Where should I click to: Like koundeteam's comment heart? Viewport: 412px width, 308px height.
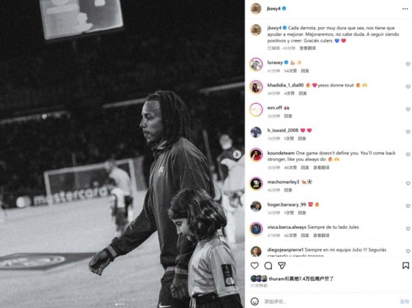pyautogui.click(x=408, y=155)
